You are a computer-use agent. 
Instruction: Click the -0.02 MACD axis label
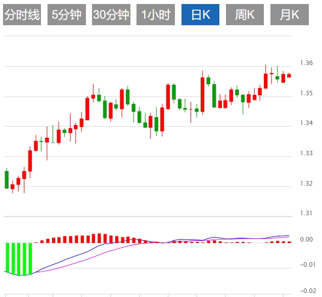(308, 291)
